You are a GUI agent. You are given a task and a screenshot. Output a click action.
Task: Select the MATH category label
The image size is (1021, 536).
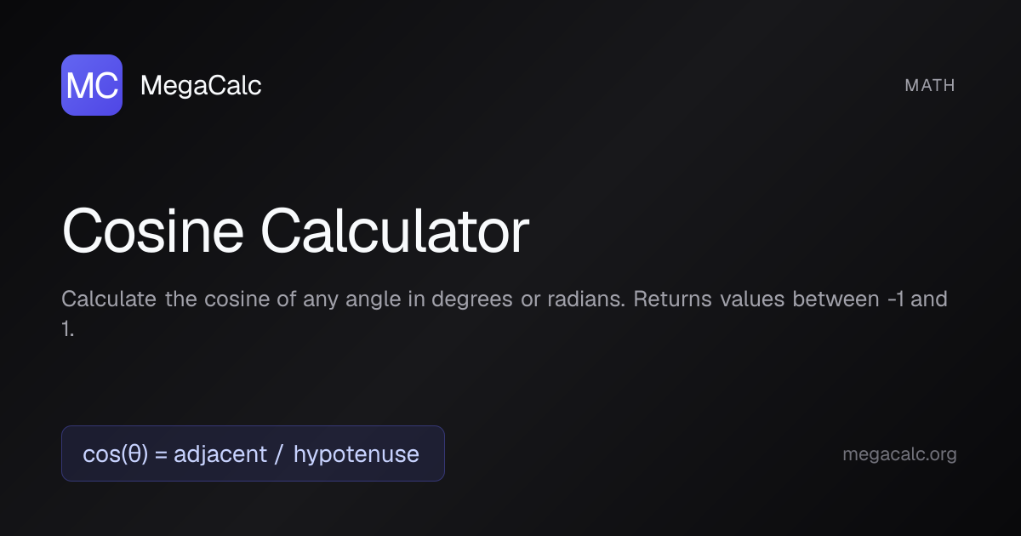tap(930, 85)
